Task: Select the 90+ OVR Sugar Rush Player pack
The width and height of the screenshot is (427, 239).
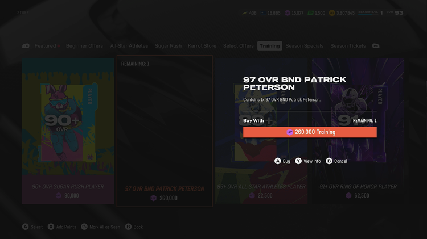Action: (x=68, y=131)
